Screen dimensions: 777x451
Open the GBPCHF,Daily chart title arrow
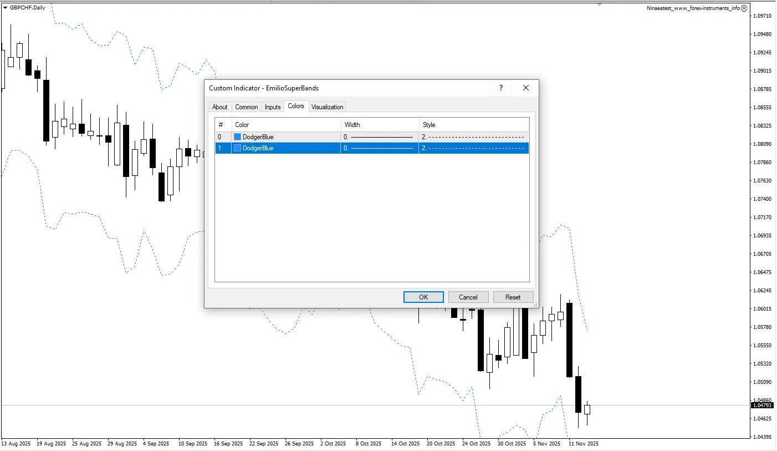[x=6, y=7]
